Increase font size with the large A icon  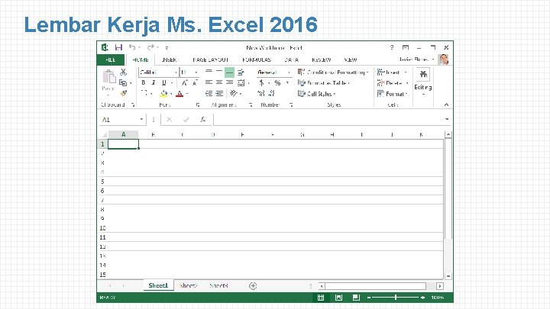[x=184, y=83]
